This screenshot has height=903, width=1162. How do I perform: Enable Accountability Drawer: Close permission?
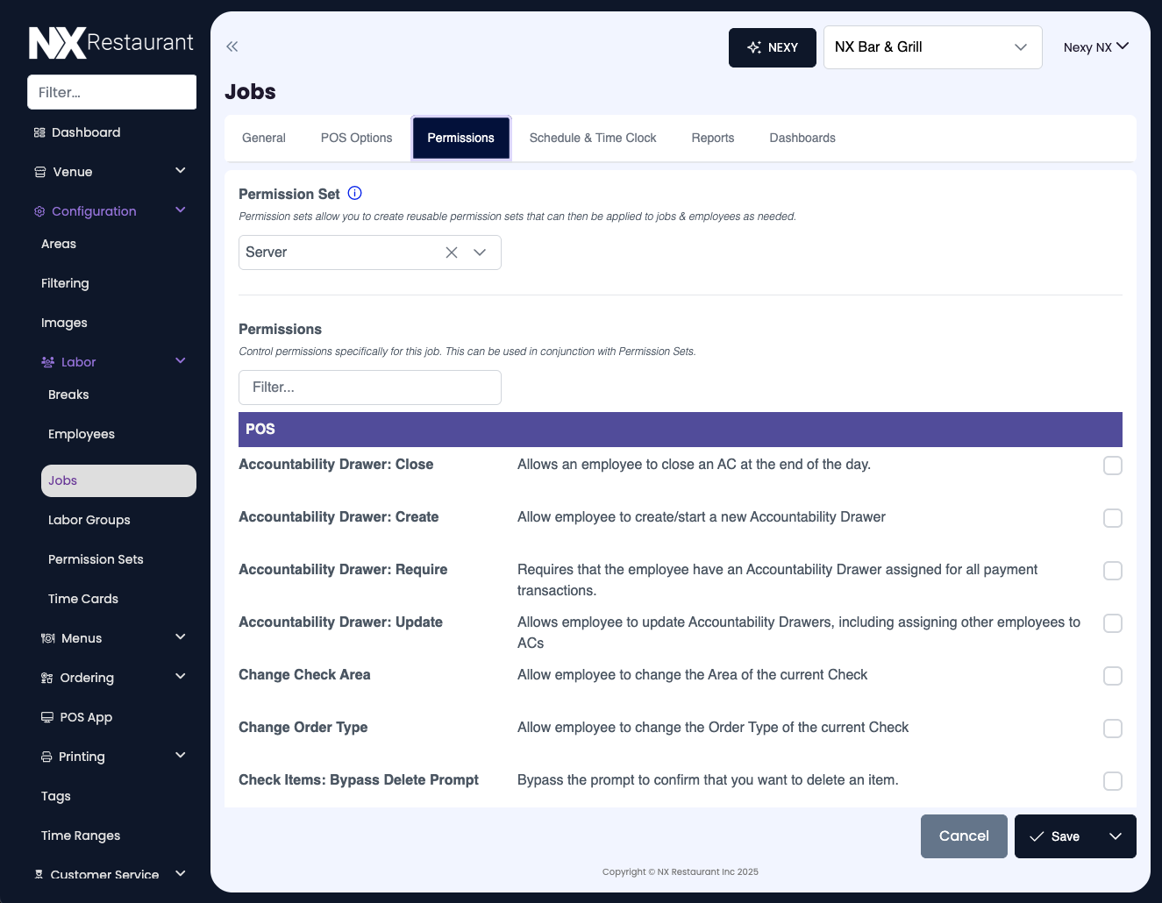[x=1112, y=466]
